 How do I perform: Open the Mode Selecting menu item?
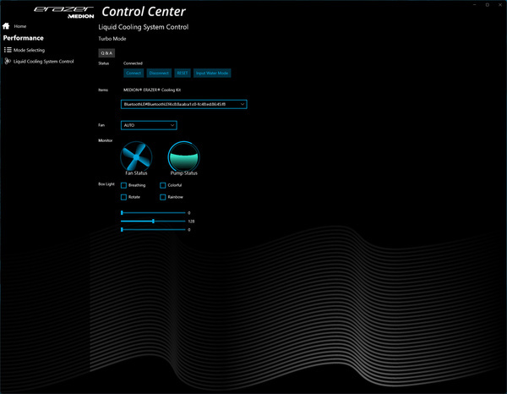31,50
